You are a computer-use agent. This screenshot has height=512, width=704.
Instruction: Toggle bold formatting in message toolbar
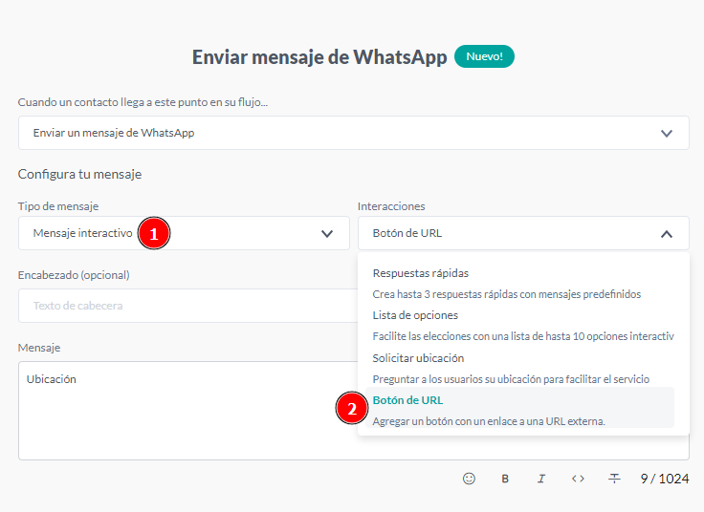[x=505, y=479]
